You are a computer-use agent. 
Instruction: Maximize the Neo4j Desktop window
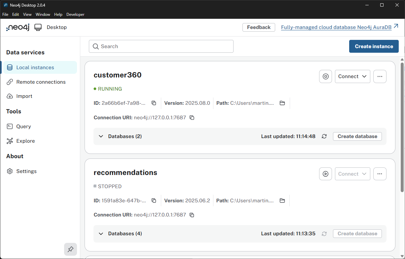pyautogui.click(x=382, y=5)
